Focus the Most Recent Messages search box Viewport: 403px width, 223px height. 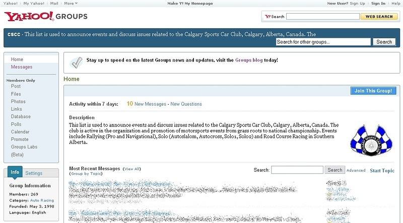pos(297,170)
